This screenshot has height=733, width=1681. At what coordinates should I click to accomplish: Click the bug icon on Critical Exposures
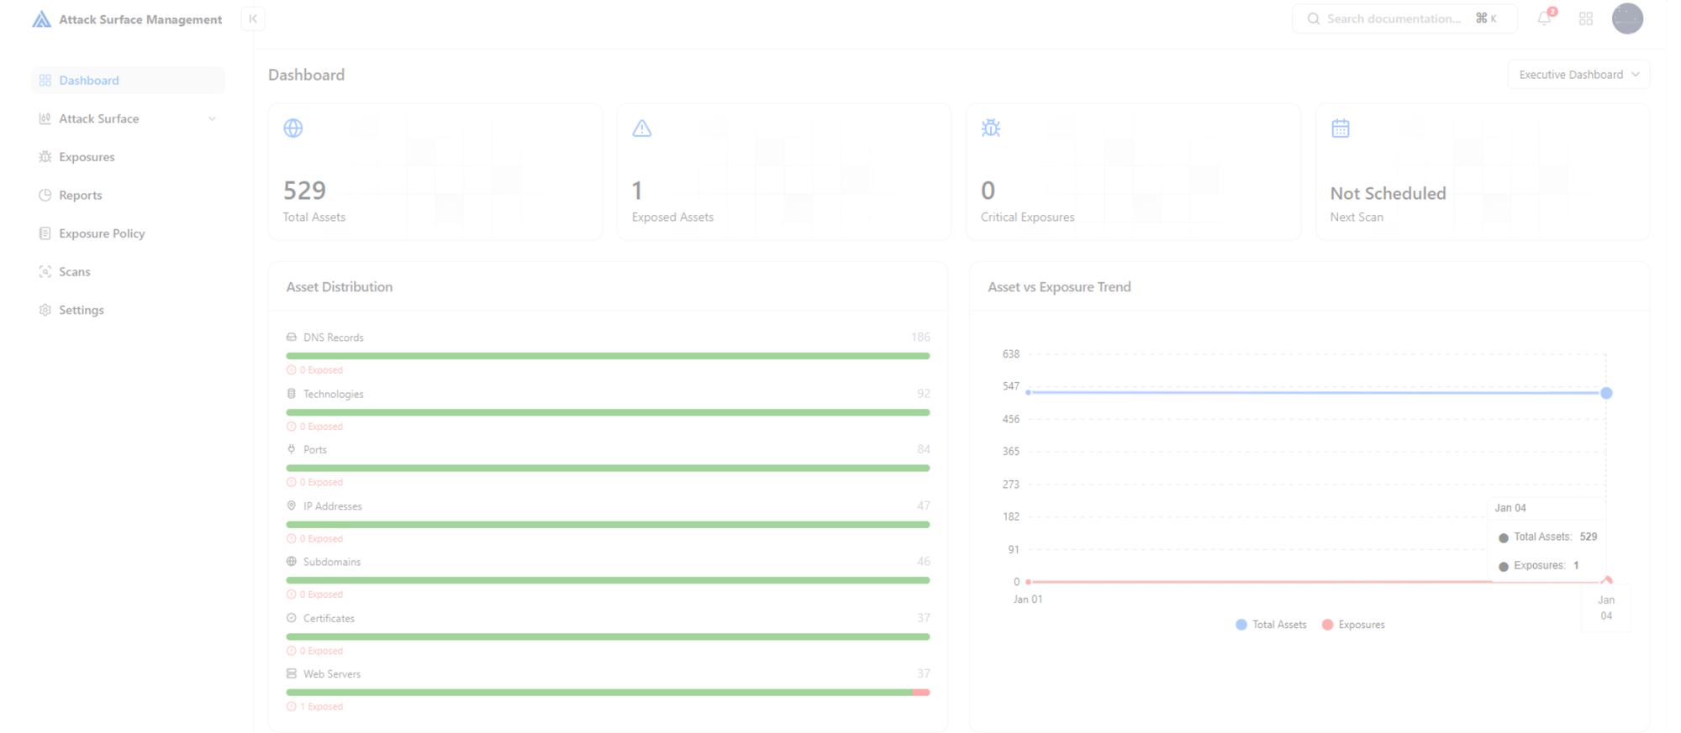991,128
